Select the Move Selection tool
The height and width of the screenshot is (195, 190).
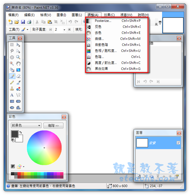point(18,51)
